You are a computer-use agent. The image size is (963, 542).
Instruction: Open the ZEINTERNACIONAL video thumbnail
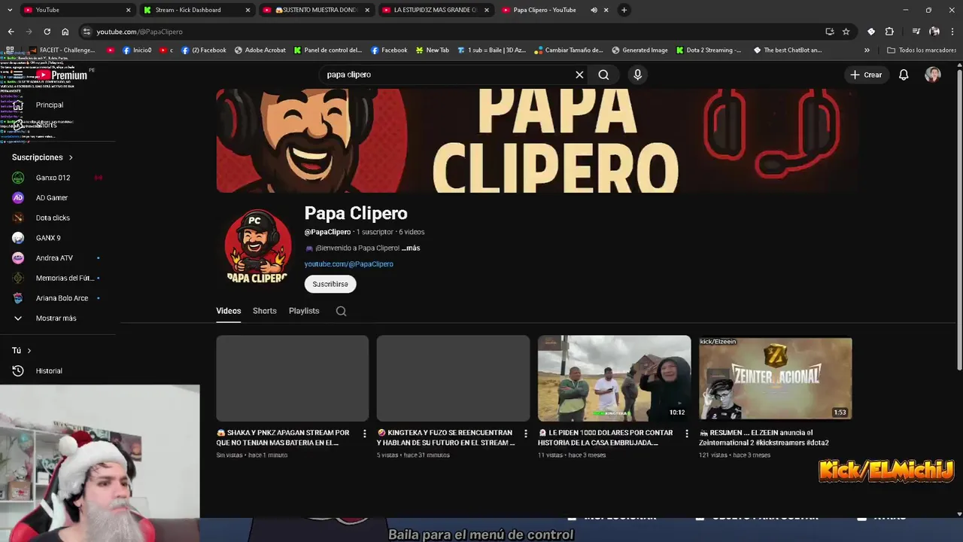click(776, 378)
